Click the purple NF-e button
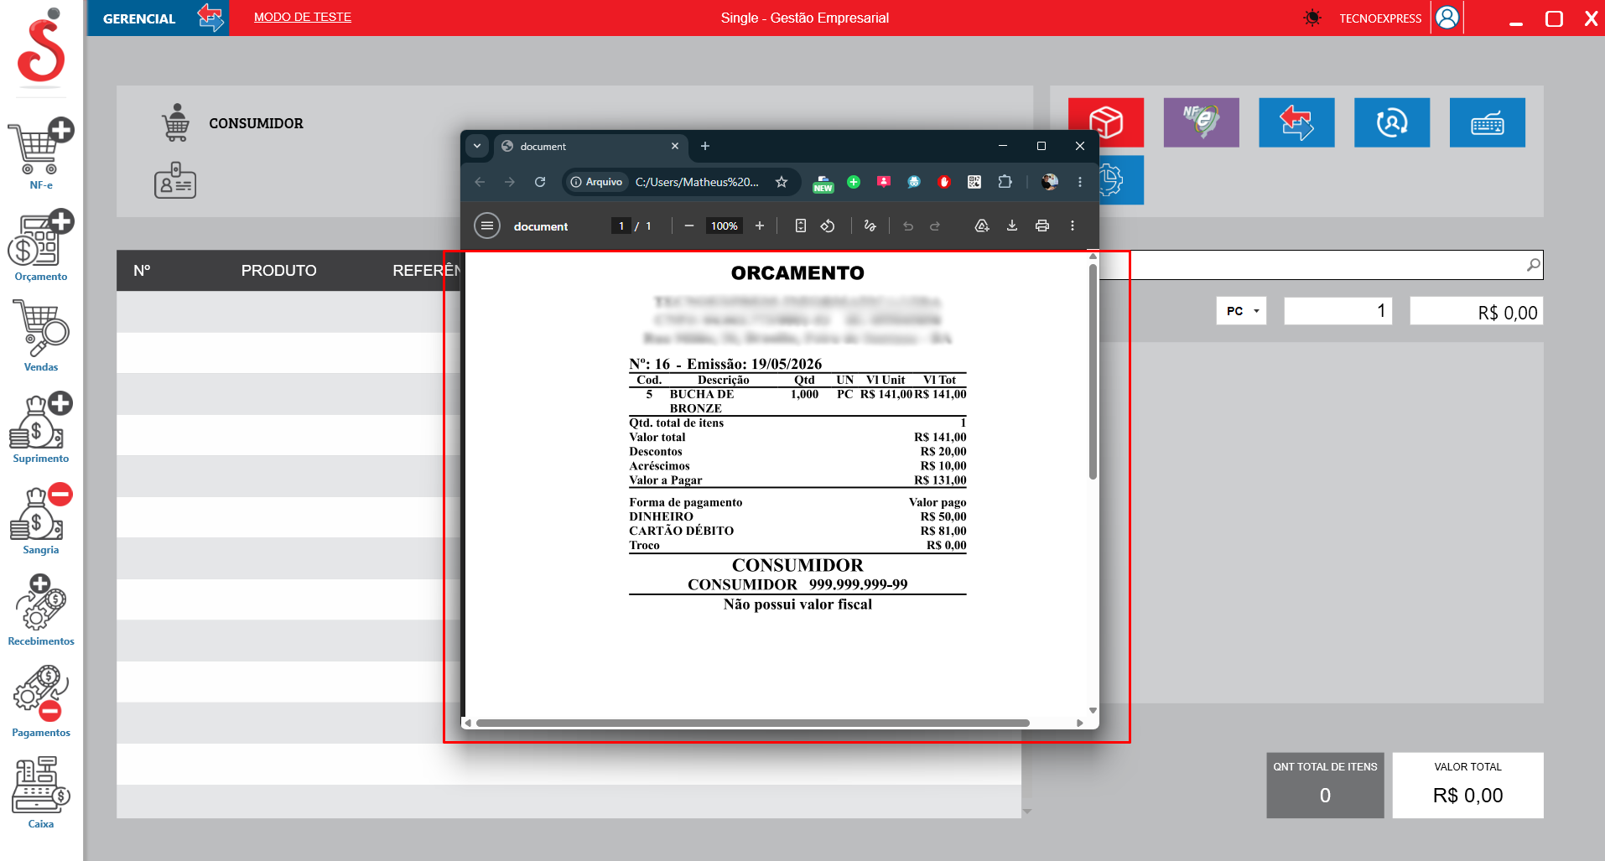 coord(1202,122)
